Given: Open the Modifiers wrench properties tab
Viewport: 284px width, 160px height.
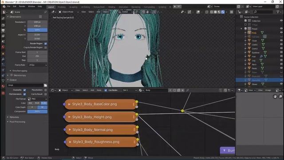Looking at the screenshot, I should point(3,59).
